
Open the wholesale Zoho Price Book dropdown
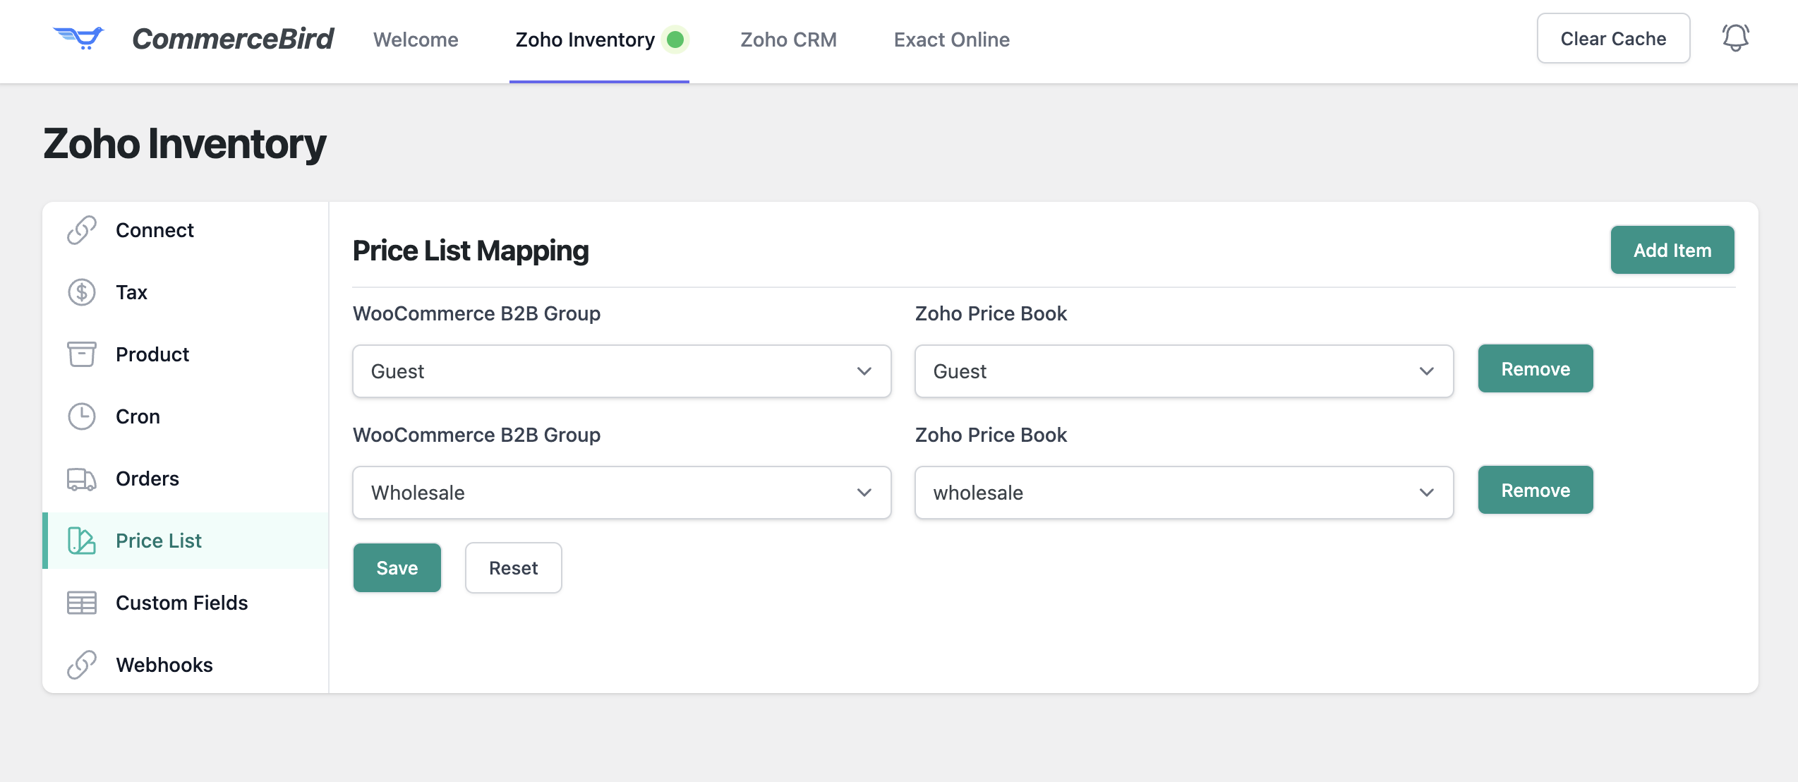(x=1184, y=493)
